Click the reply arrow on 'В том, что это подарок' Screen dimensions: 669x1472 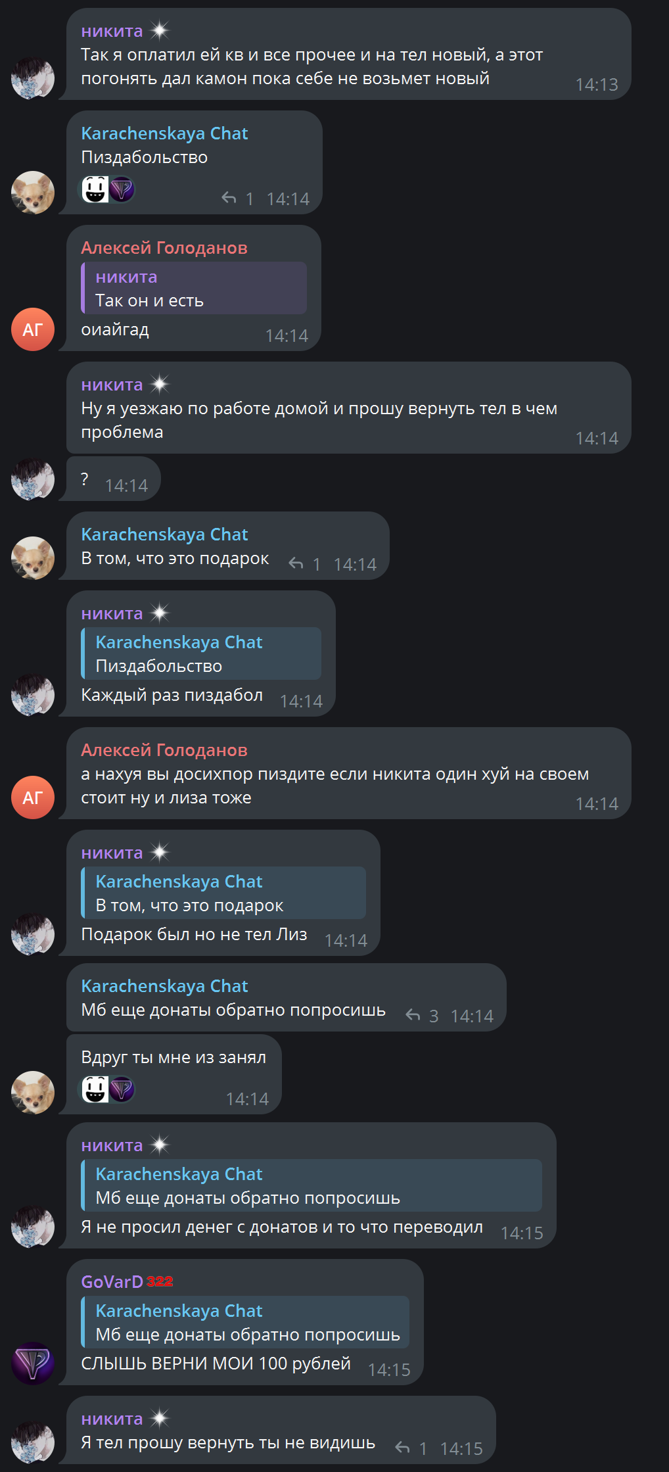pos(296,564)
